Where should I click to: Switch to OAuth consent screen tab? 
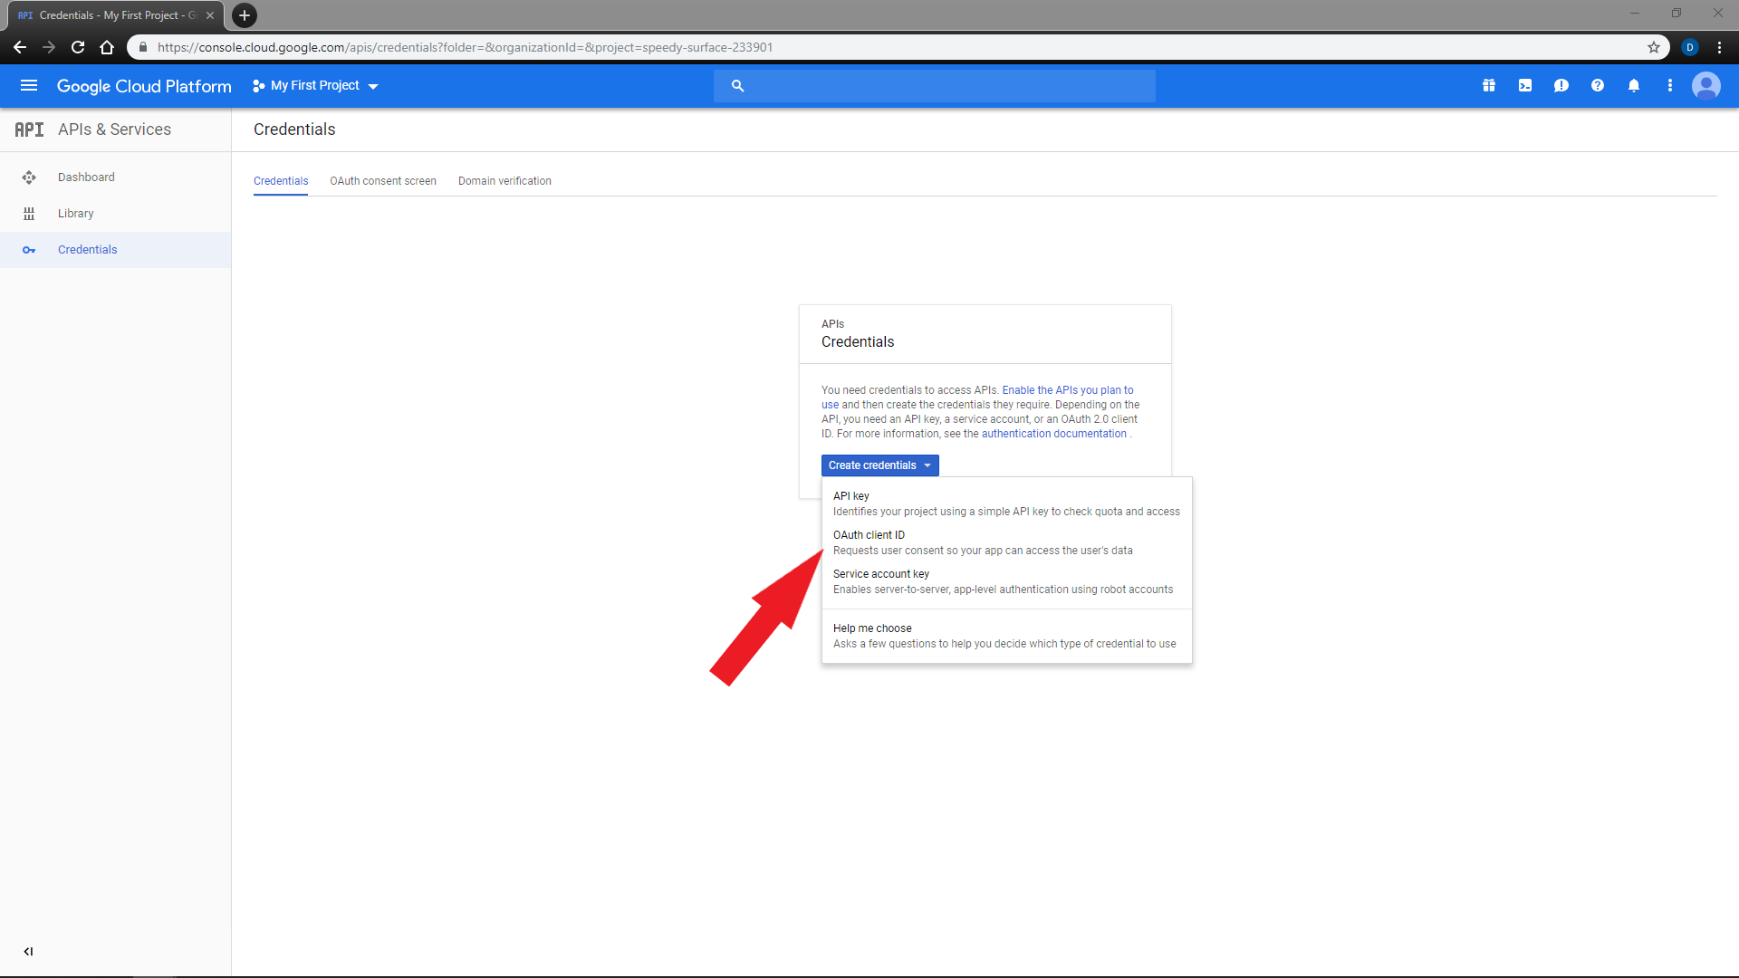point(382,180)
